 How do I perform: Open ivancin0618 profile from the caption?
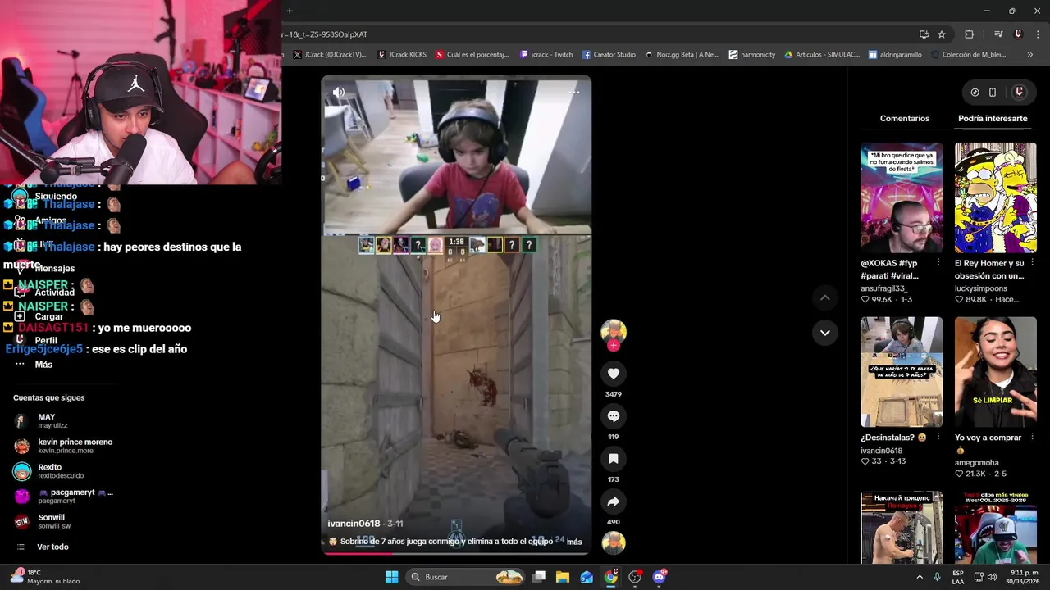pos(354,524)
